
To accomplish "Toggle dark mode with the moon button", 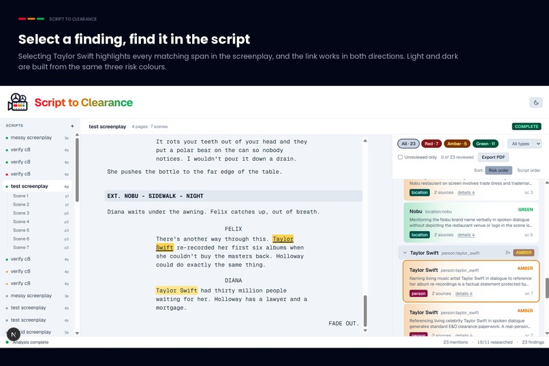I will 535,103.
